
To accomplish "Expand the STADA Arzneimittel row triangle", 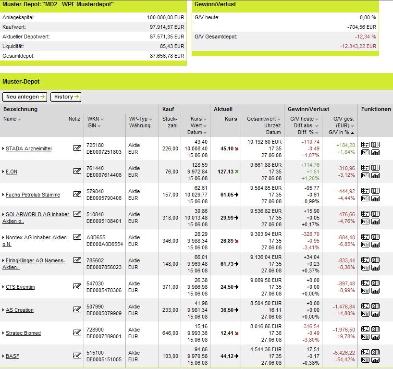I will [3, 148].
